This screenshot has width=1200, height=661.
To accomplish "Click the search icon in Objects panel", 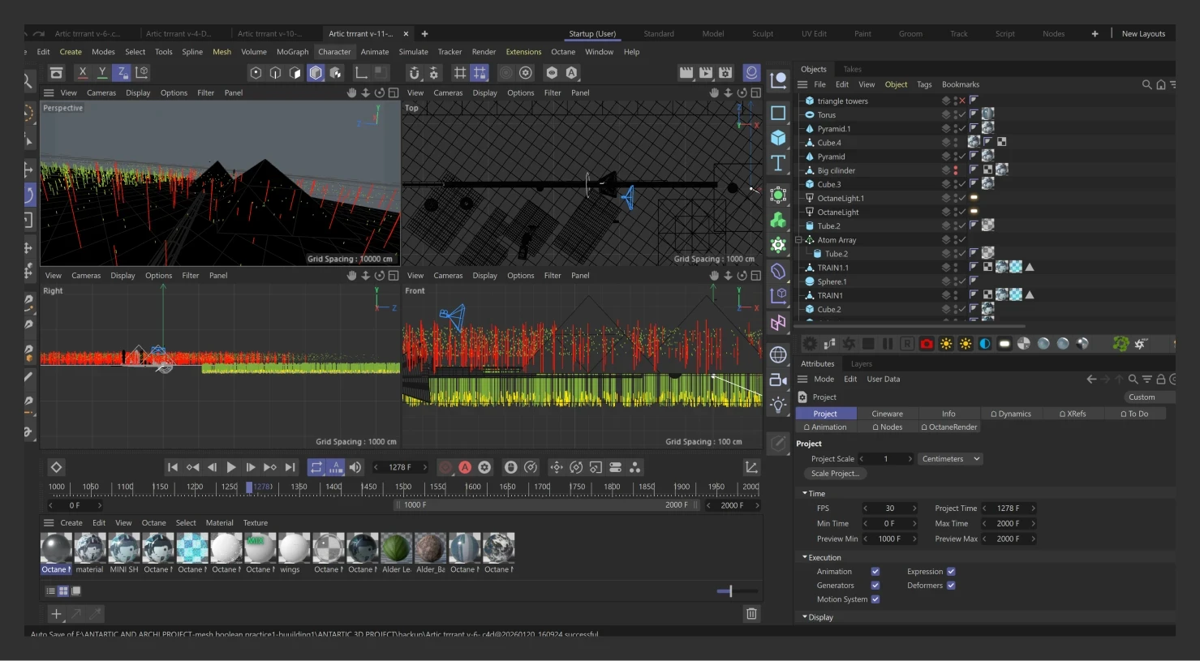I will pos(1146,84).
